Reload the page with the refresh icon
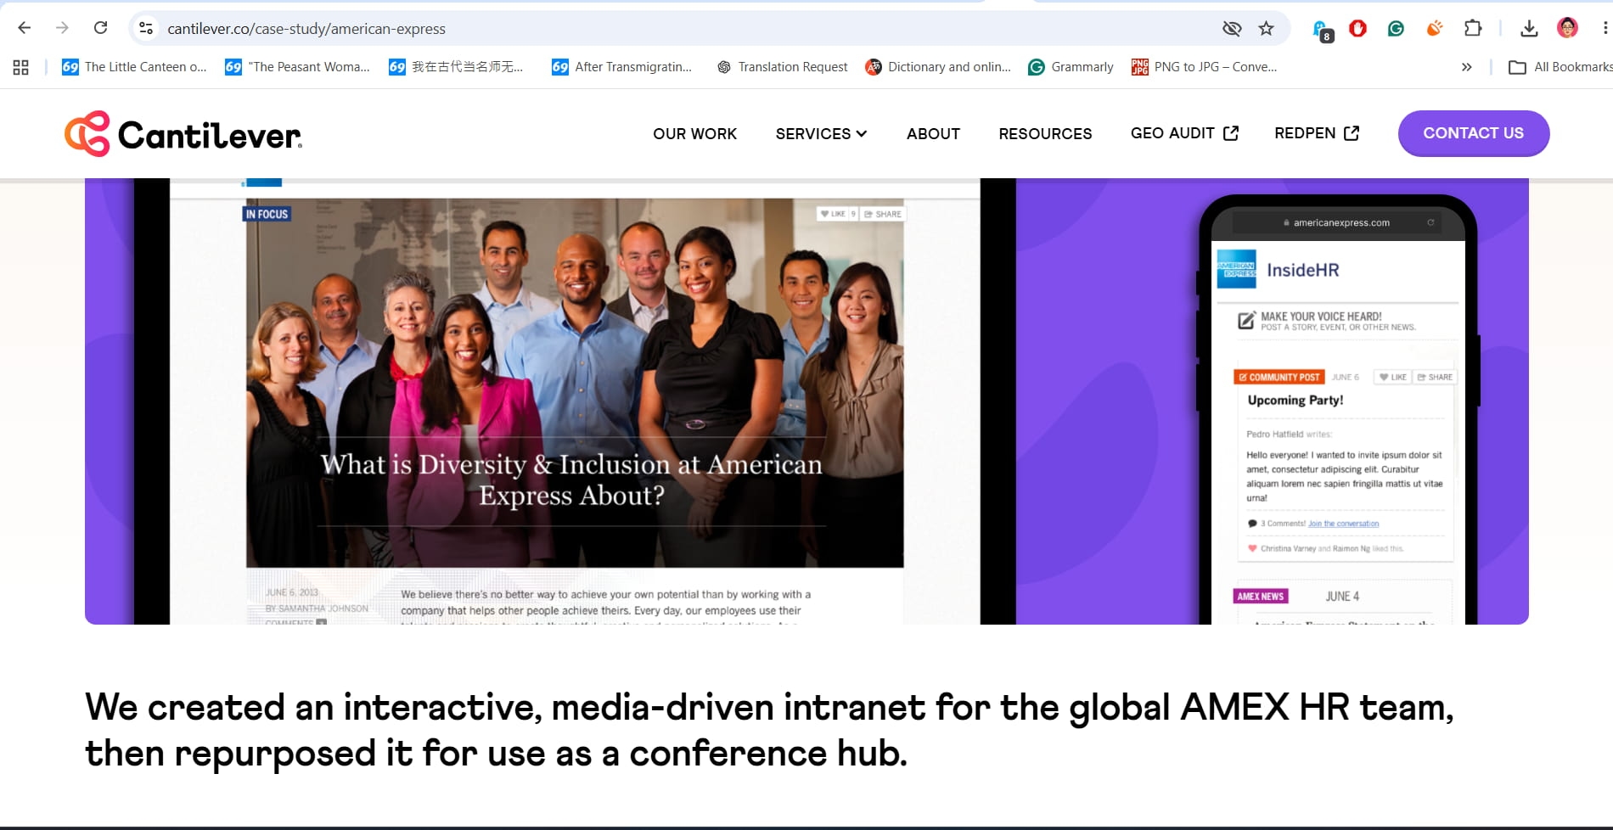The width and height of the screenshot is (1613, 830). [x=100, y=28]
